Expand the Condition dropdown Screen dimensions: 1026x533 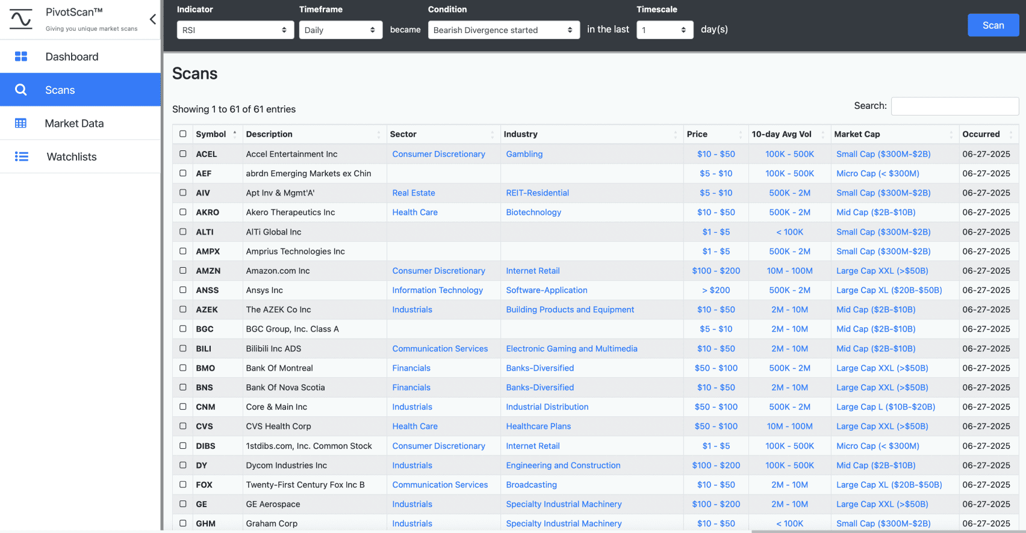tap(504, 30)
